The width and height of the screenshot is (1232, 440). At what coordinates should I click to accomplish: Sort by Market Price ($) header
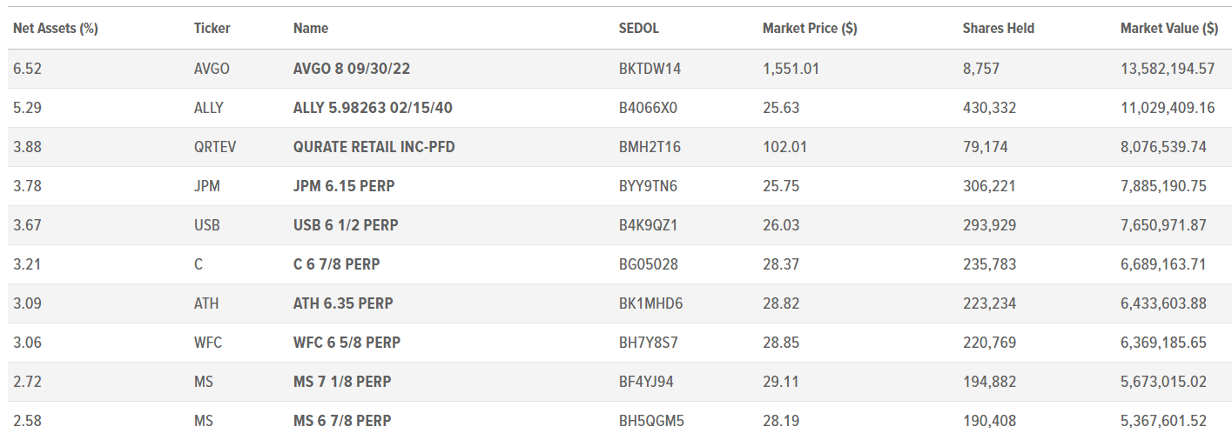(x=810, y=28)
